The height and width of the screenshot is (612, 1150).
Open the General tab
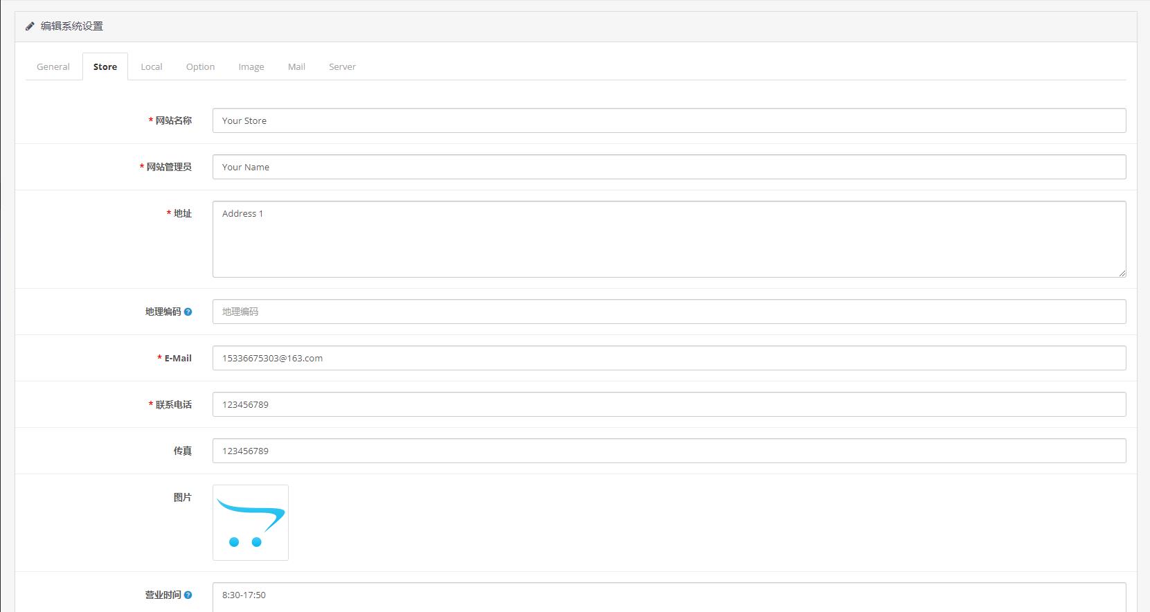tap(53, 66)
